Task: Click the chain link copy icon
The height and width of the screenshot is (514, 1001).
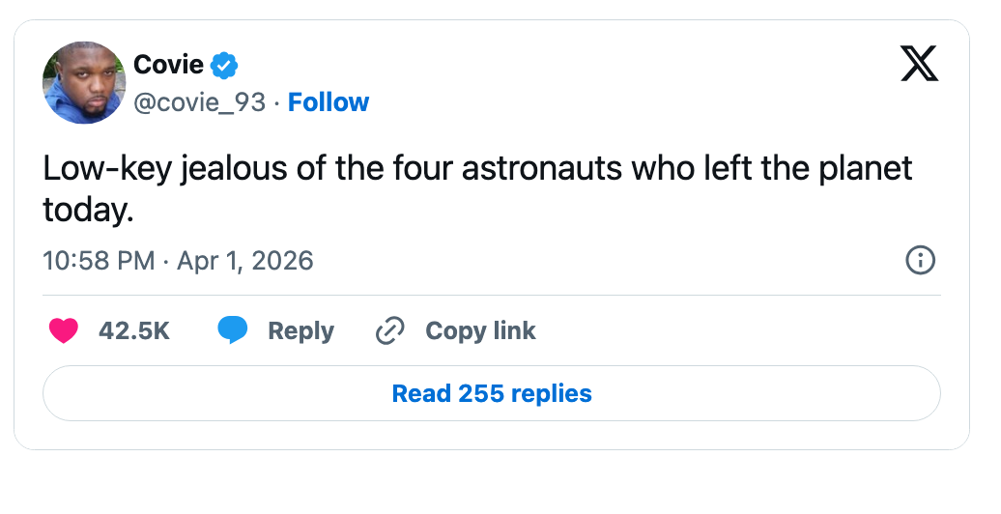Action: coord(390,330)
